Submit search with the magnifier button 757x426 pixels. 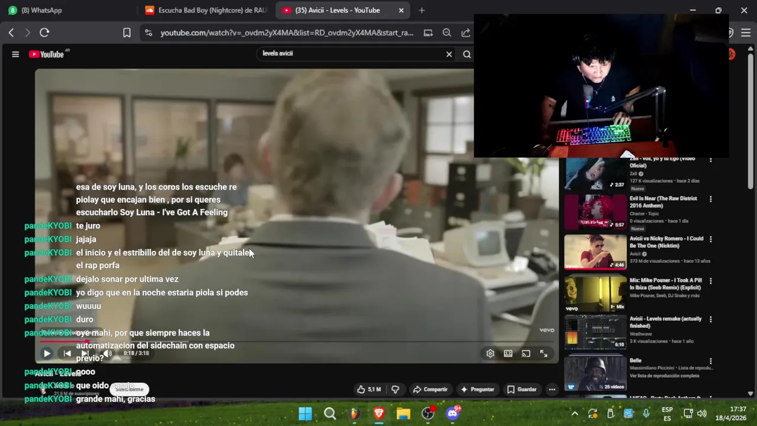point(467,54)
